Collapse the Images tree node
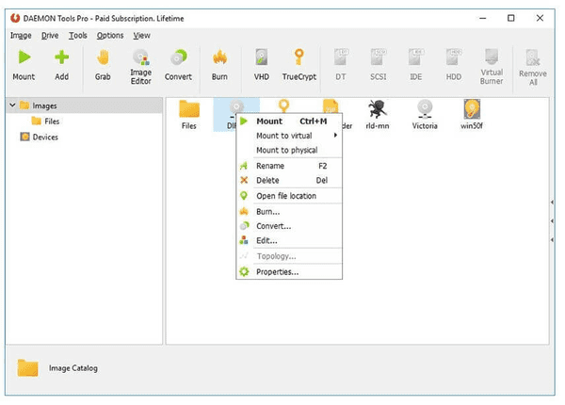The width and height of the screenshot is (565, 405). click(x=12, y=105)
